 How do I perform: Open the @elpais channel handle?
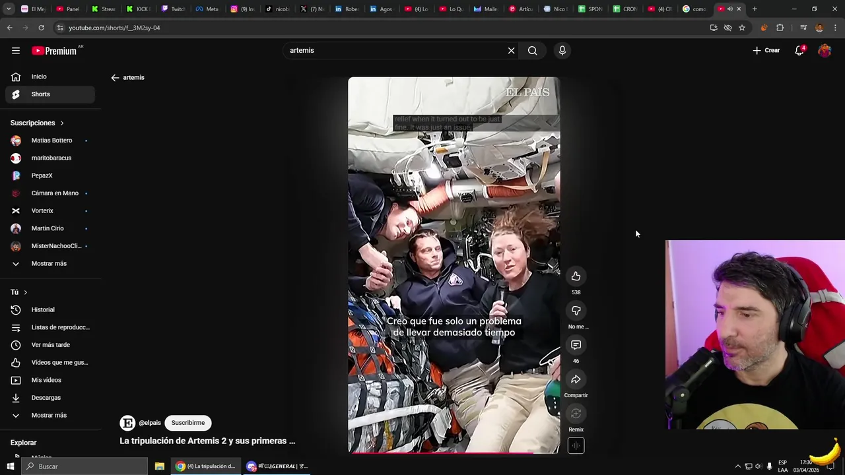pyautogui.click(x=150, y=423)
